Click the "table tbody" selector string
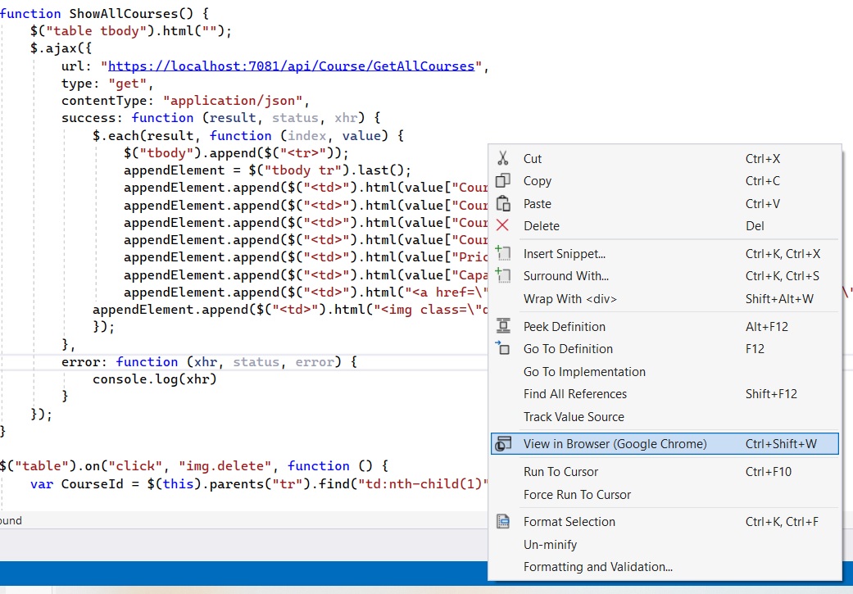 [97, 31]
